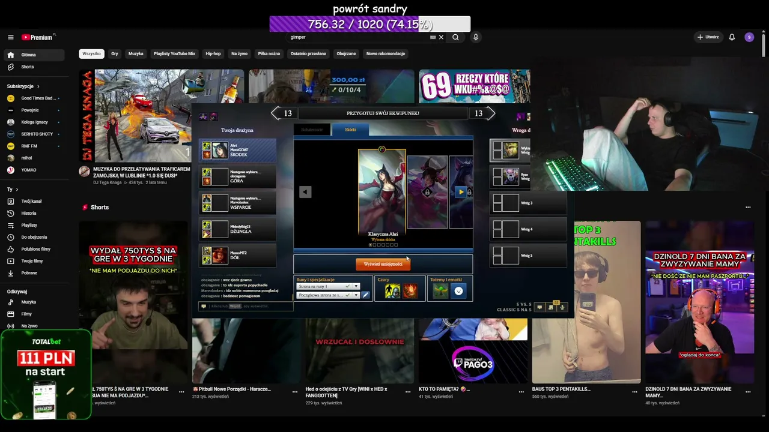Select the Gry filter chip
Image resolution: width=769 pixels, height=432 pixels.
(x=114, y=54)
